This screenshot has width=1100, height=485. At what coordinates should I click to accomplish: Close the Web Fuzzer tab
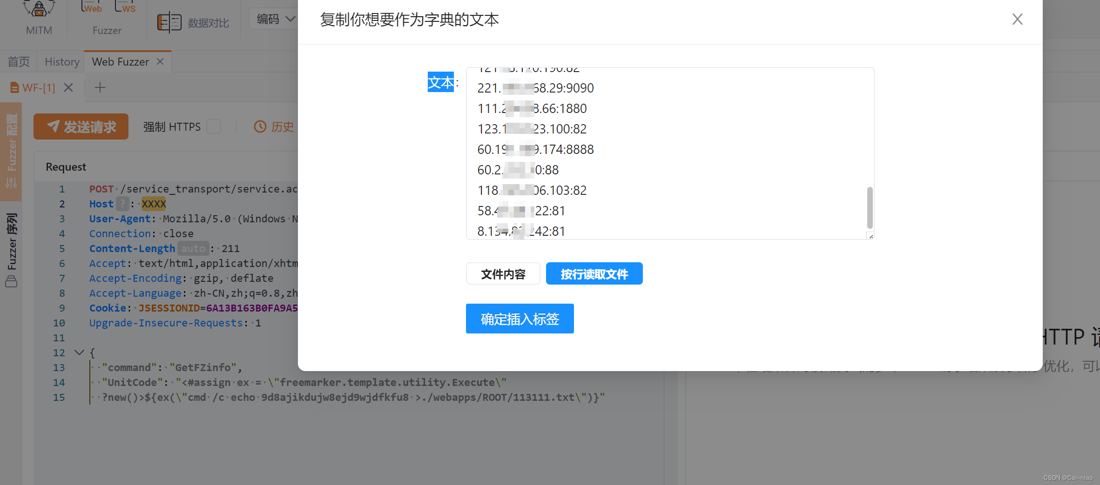tap(160, 61)
